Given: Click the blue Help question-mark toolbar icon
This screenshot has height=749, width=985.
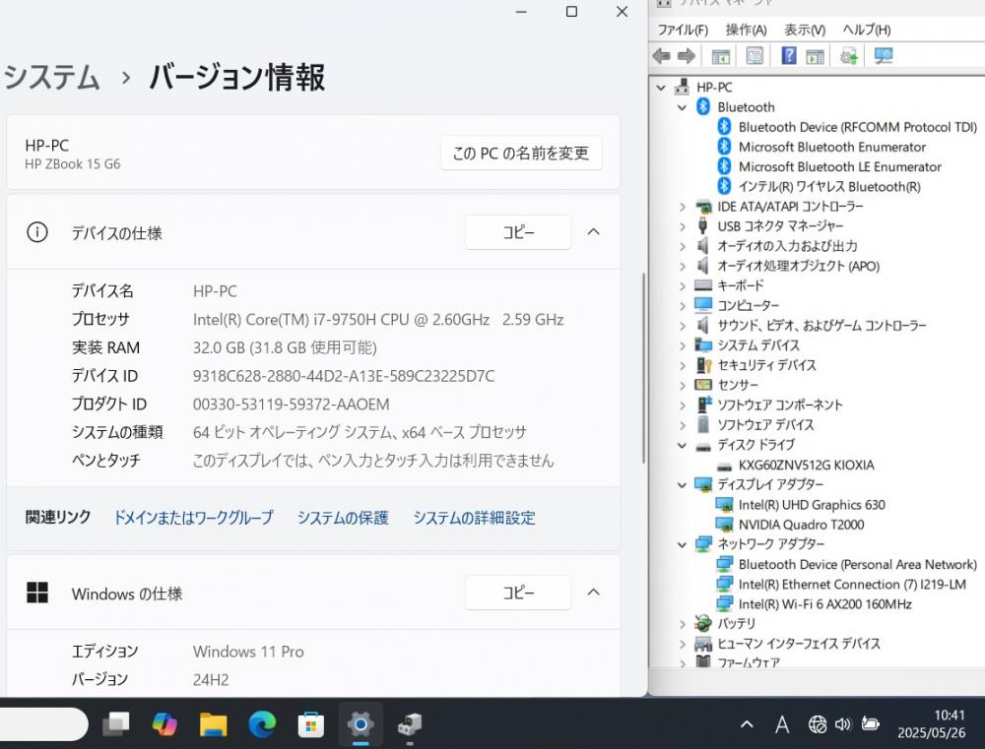Looking at the screenshot, I should [x=788, y=56].
